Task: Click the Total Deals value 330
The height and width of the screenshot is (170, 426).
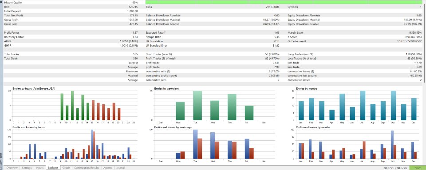Action: click(x=136, y=59)
